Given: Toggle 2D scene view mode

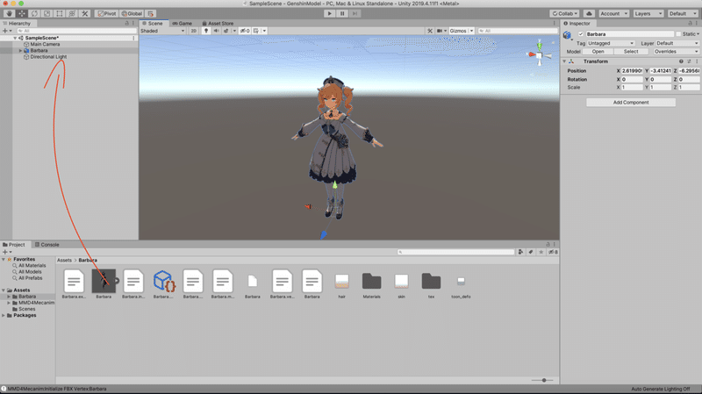Looking at the screenshot, I should [x=193, y=31].
